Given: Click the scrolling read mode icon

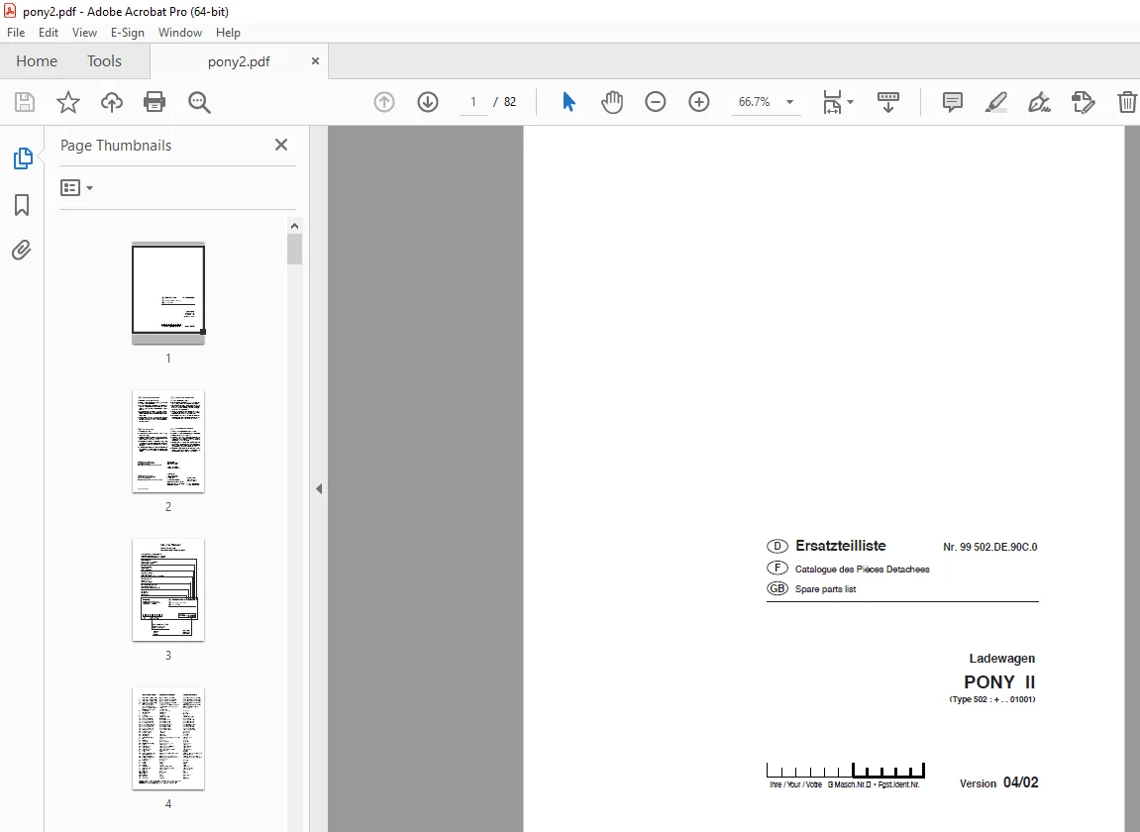Looking at the screenshot, I should pyautogui.click(x=887, y=102).
